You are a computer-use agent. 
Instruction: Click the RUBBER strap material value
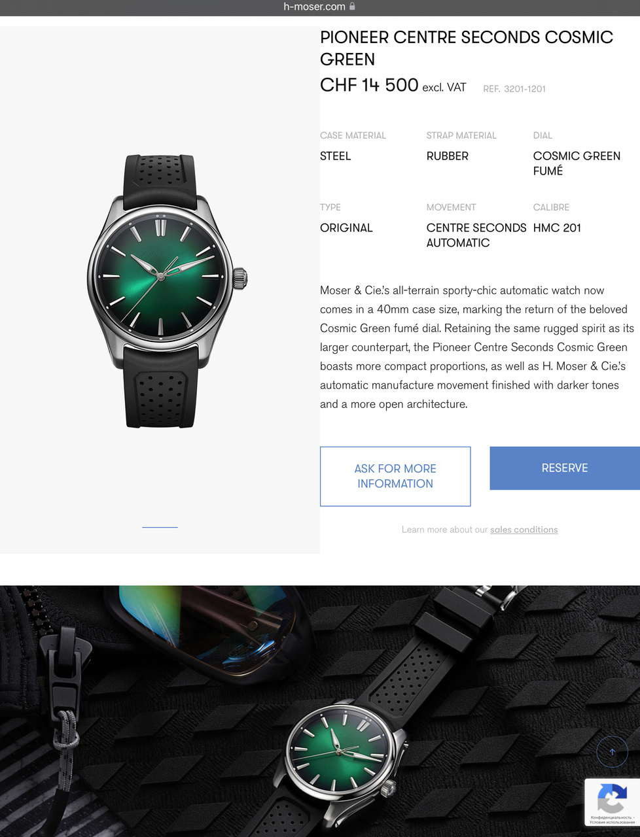448,156
